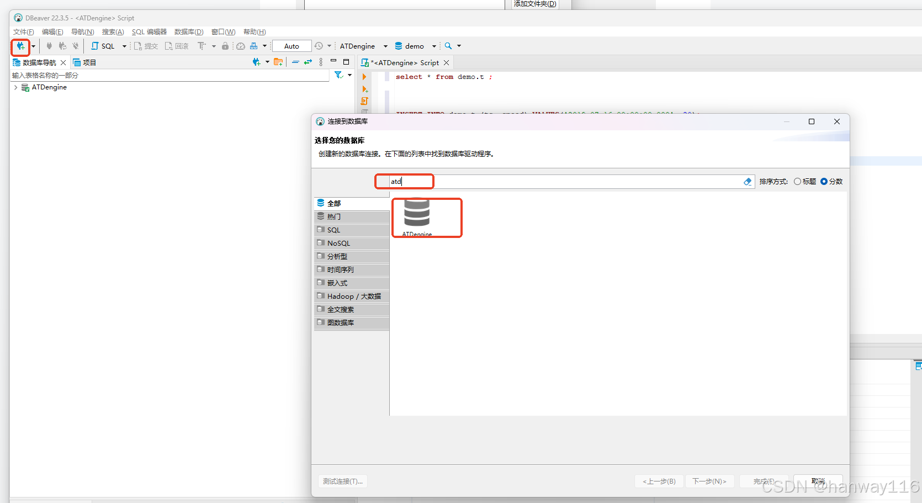Click the link with editor arrows icon
Screen dimensions: 922x503
[x=308, y=62]
